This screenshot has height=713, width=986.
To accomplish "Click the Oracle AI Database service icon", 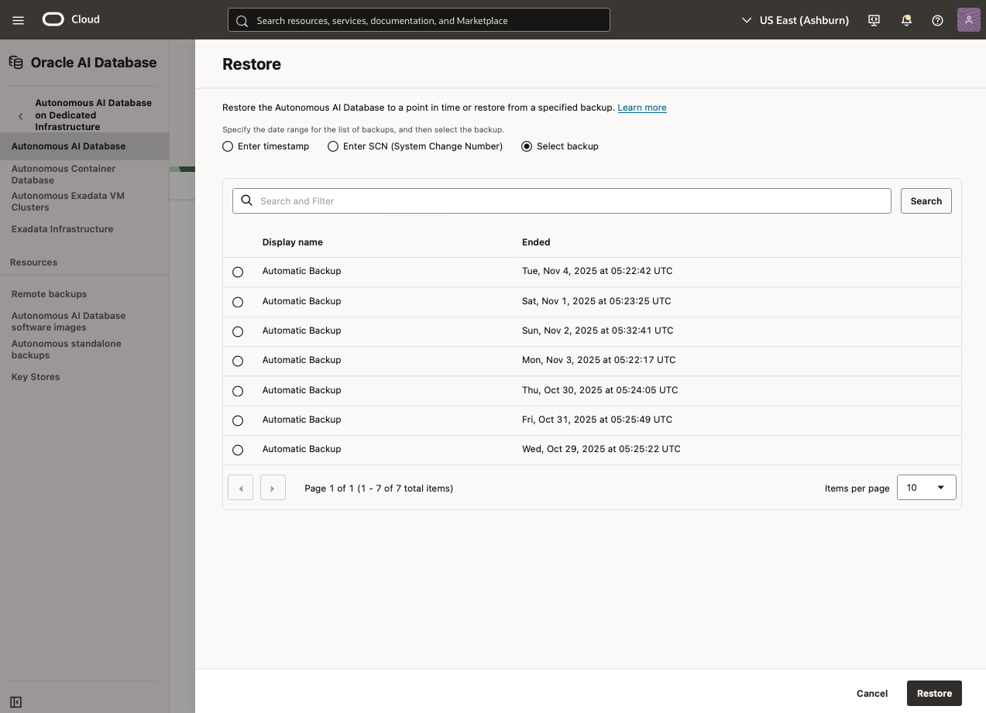I will click(16, 63).
